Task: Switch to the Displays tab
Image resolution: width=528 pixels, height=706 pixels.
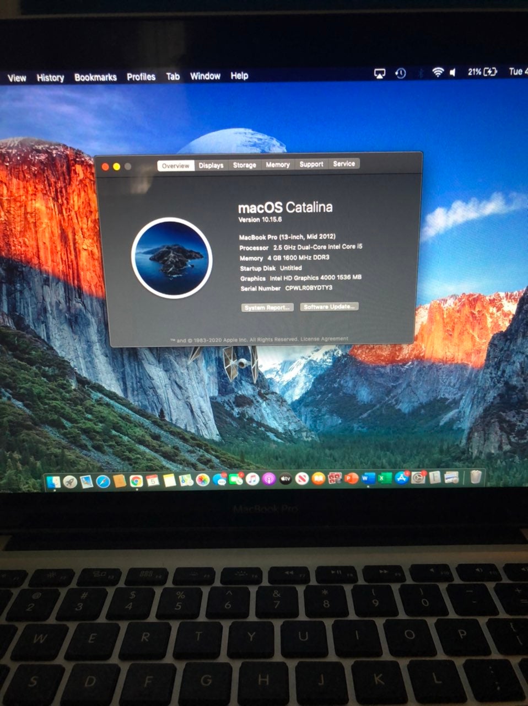Action: pyautogui.click(x=211, y=165)
